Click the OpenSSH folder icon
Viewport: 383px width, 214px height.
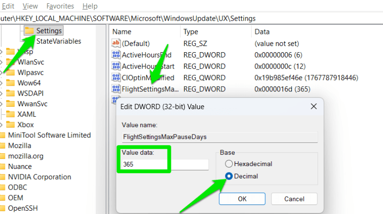(2, 208)
